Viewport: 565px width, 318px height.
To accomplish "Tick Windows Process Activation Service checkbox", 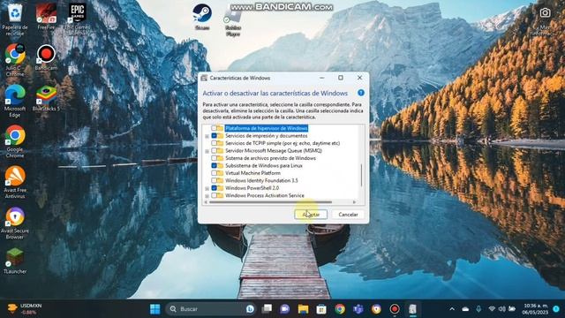I will click(214, 195).
